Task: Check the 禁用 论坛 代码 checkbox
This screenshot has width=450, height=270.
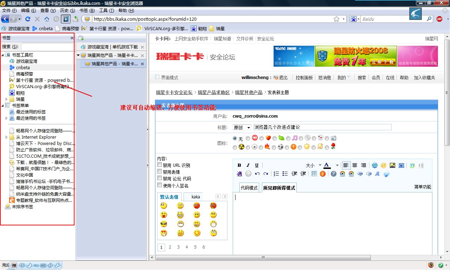Action: pyautogui.click(x=160, y=178)
